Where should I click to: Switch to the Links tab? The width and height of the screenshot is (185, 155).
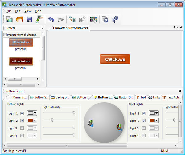tap(154, 97)
